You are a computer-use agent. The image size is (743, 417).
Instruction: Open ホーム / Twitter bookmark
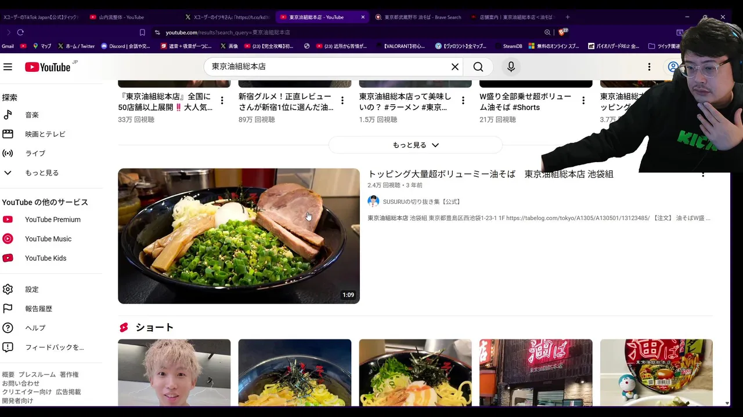76,46
